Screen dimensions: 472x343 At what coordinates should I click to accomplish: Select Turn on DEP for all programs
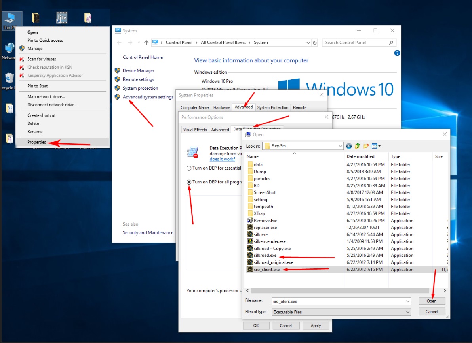click(x=189, y=182)
